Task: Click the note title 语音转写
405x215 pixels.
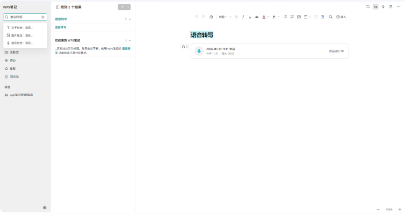Action: point(202,35)
